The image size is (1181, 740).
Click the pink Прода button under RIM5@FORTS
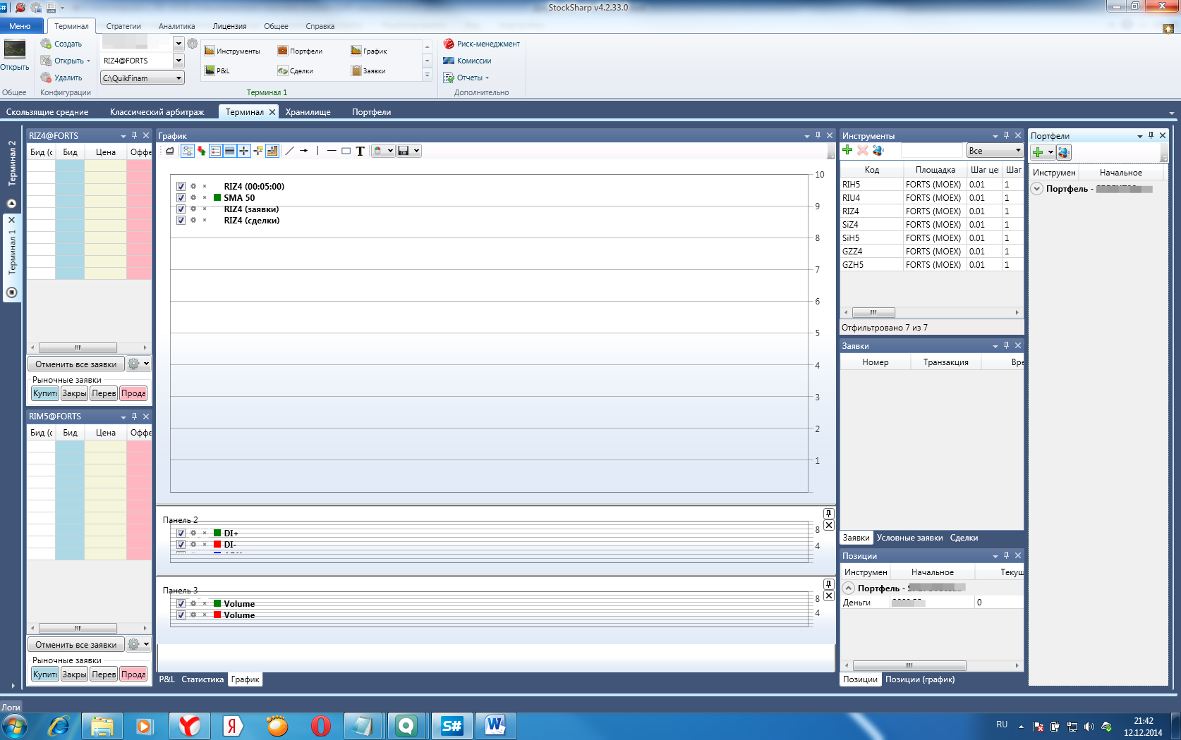pos(133,674)
